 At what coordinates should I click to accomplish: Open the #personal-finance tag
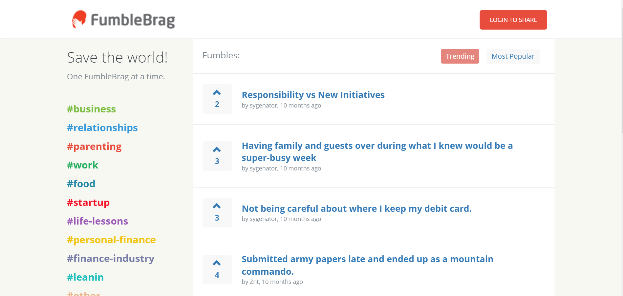click(111, 240)
